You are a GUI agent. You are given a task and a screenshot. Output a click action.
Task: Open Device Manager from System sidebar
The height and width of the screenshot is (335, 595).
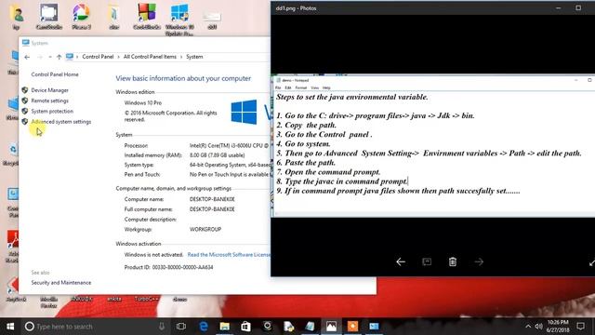point(49,90)
